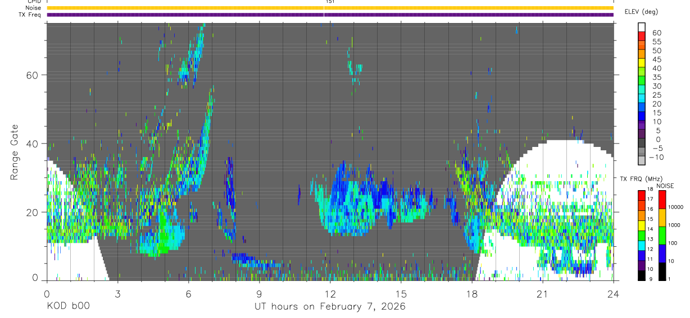Click the 12 tick label on UT hours axis
Viewport: 690px width, 318px height.
pyautogui.click(x=330, y=294)
